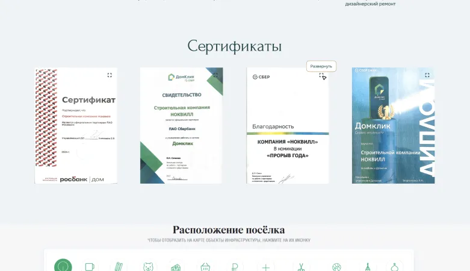Open the Сбер Благодарность certificate thumbnail
This screenshot has width=470, height=271.
coord(288,125)
